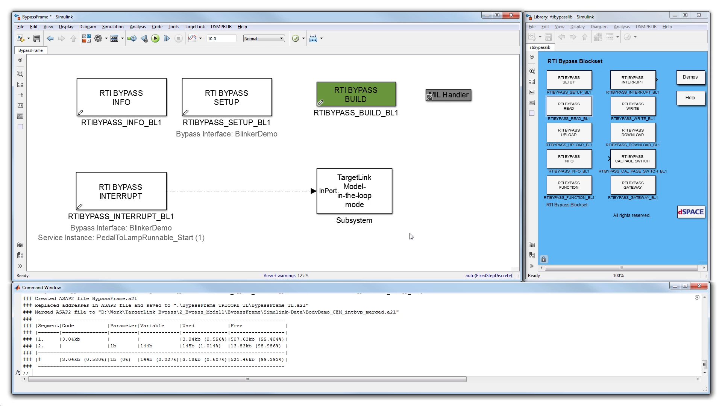The height and width of the screenshot is (406, 722).
Task: Click the rtibypasslib library tab
Action: 541,47
